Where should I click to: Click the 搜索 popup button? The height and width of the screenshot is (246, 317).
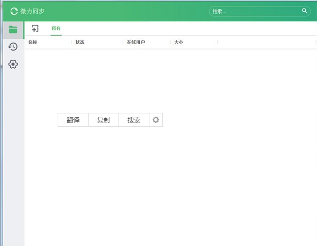point(134,120)
